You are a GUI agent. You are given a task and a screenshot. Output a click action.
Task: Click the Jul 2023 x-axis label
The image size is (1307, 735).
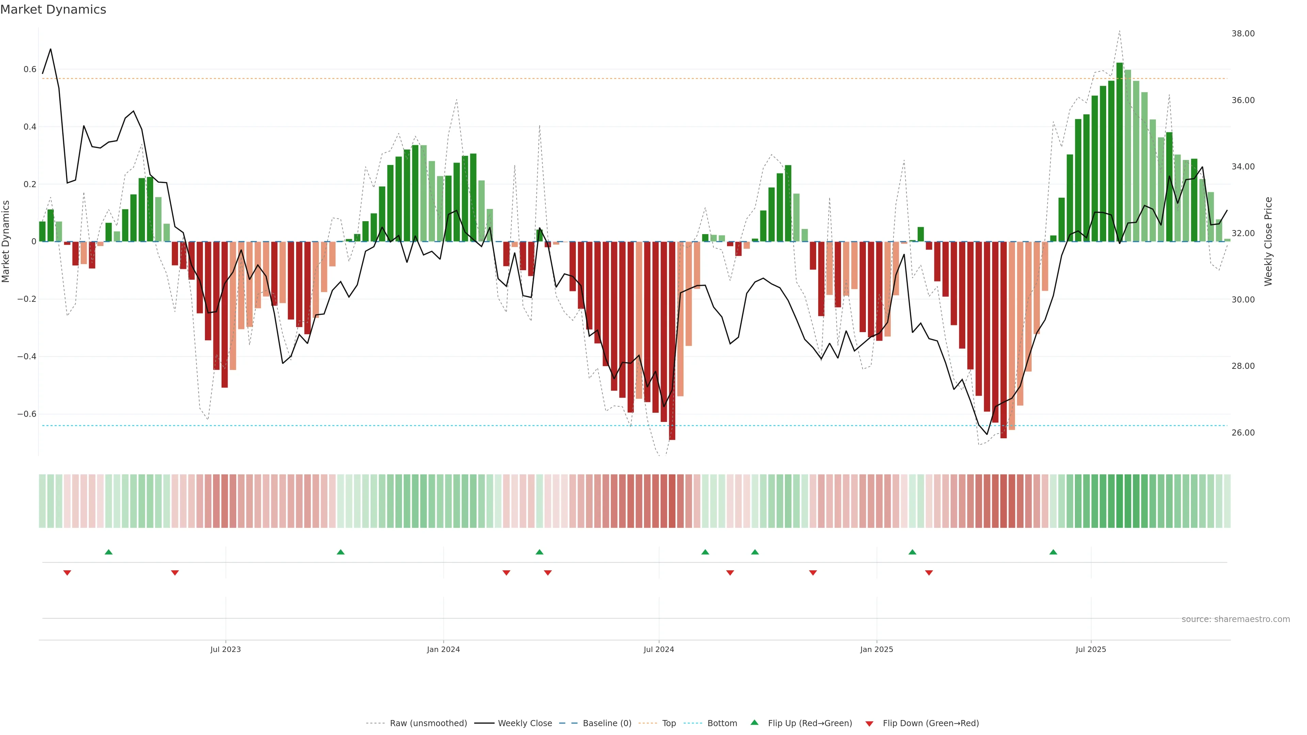point(226,649)
